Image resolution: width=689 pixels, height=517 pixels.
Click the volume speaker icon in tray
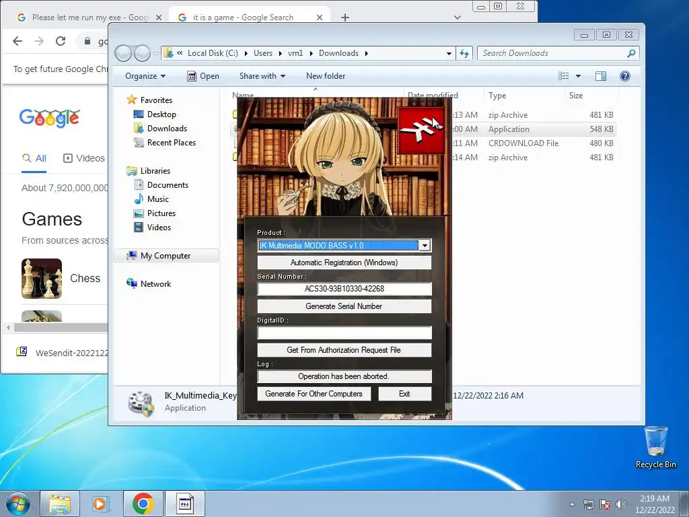coord(621,504)
